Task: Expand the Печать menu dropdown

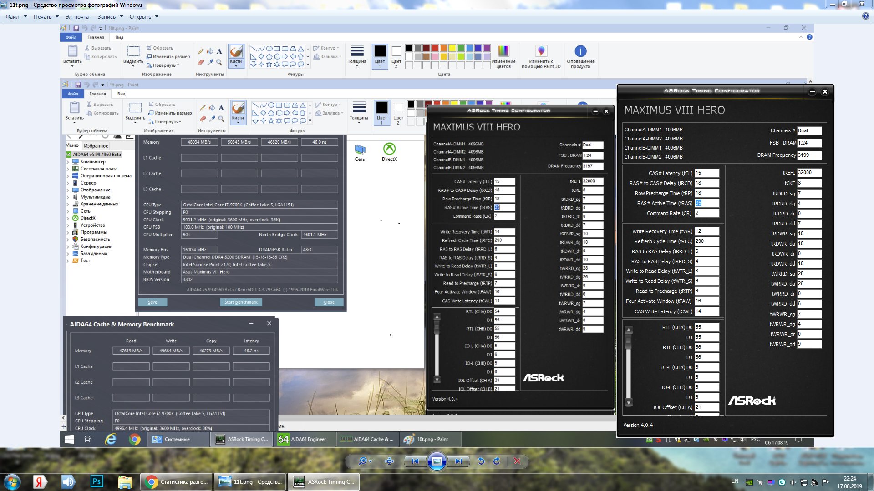Action: (x=46, y=17)
